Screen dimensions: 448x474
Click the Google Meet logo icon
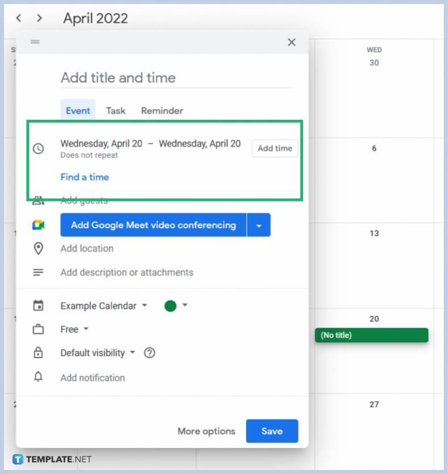coord(38,225)
